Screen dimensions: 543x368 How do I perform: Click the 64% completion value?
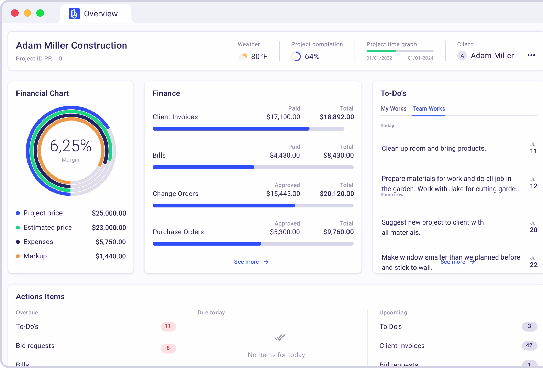tap(312, 57)
